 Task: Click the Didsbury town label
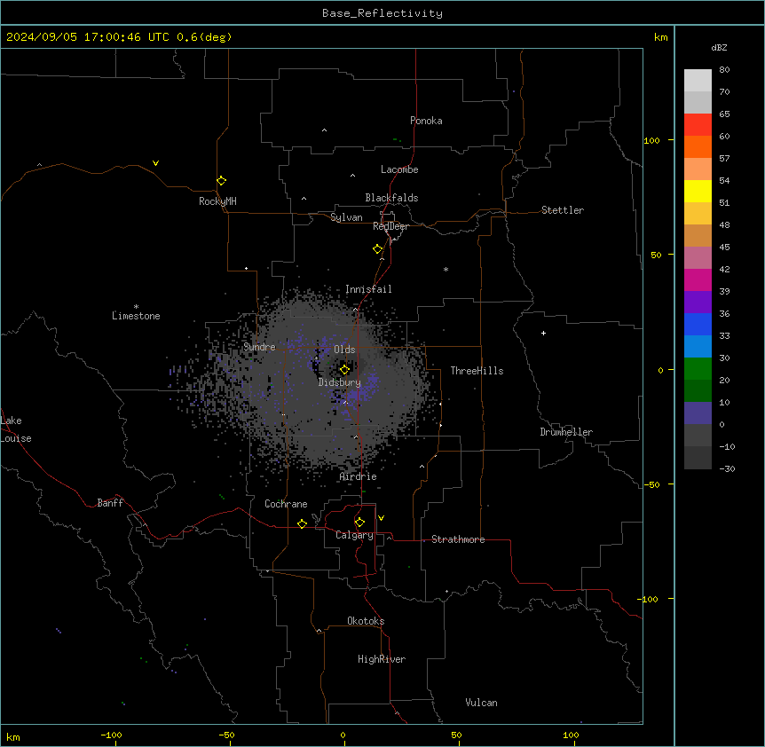coord(340,382)
